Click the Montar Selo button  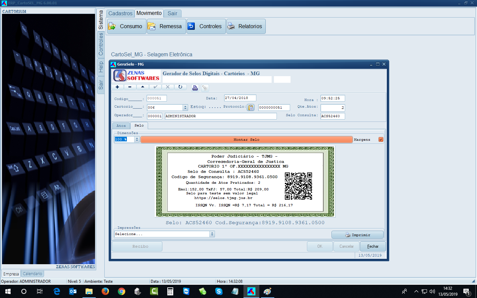(246, 140)
